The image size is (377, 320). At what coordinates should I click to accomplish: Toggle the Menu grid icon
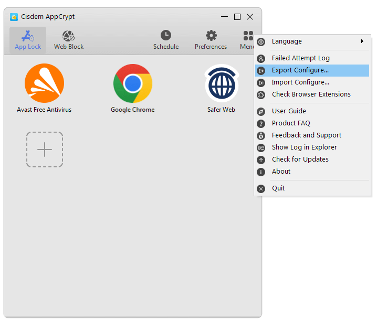pyautogui.click(x=248, y=36)
